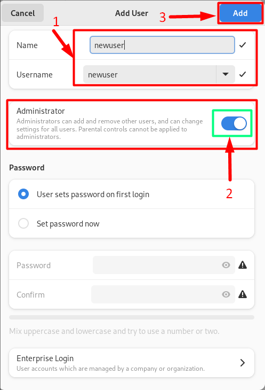Focus the Name text field
This screenshot has width=265, height=390.
[x=162, y=45]
